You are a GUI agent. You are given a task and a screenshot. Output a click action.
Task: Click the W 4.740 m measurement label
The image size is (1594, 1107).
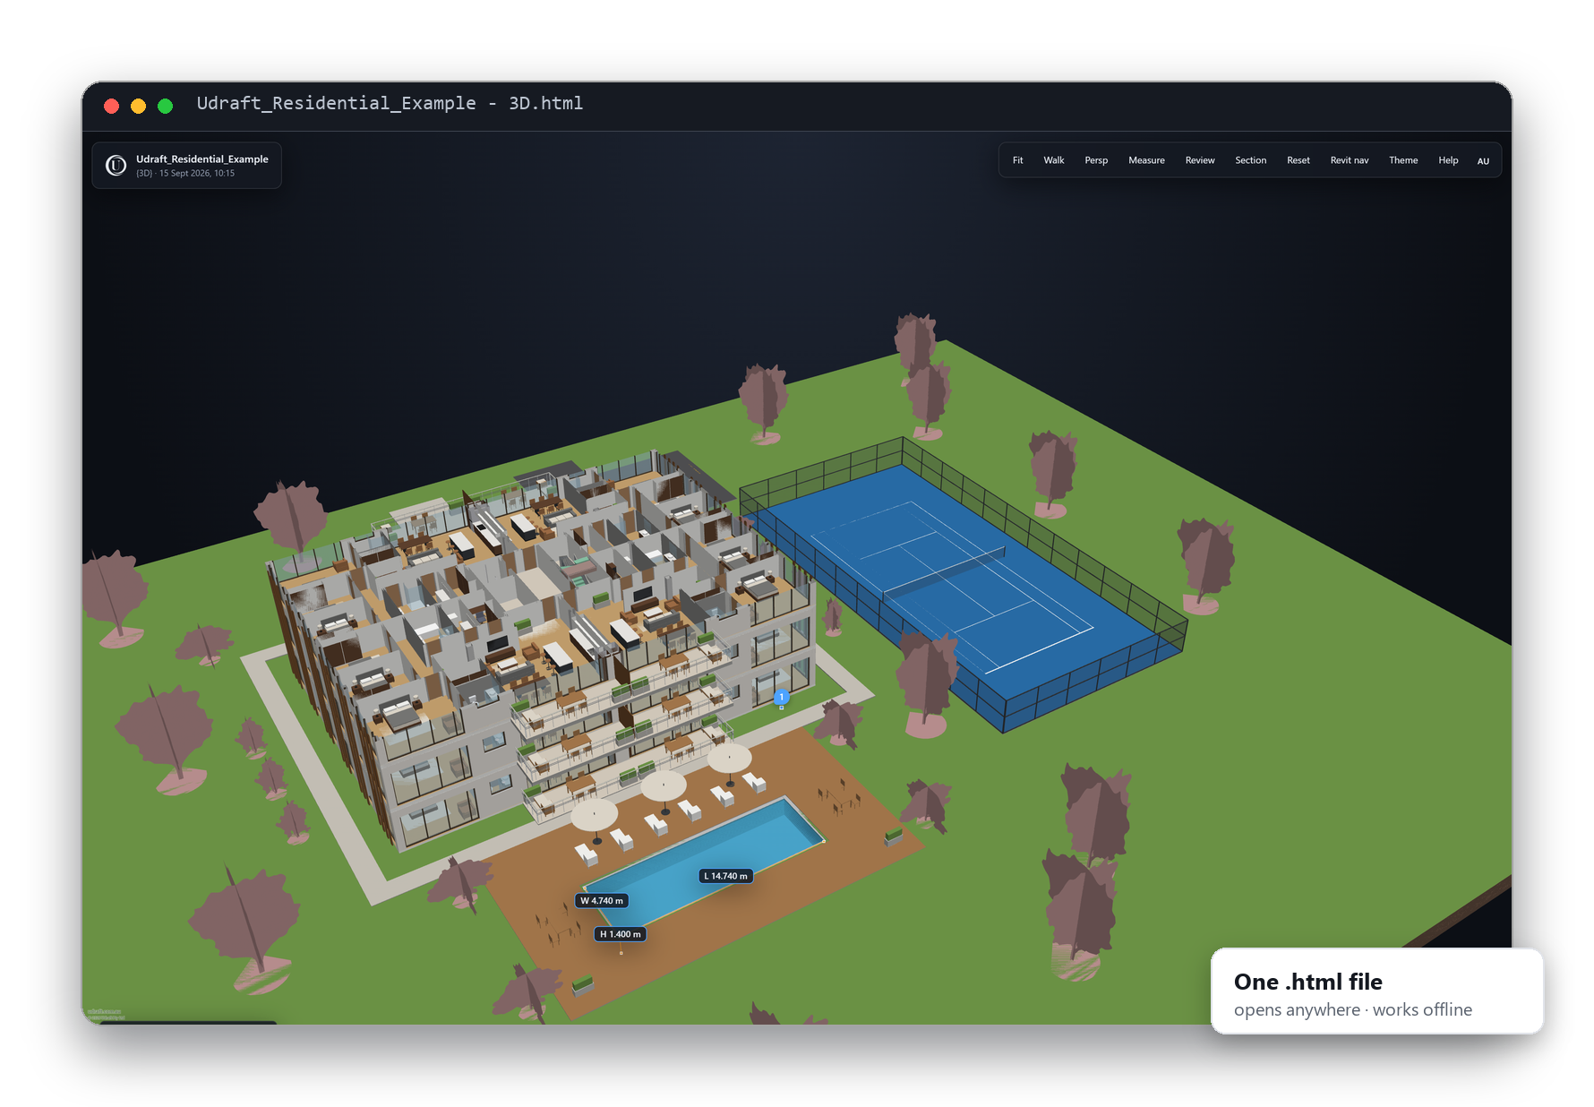point(602,901)
